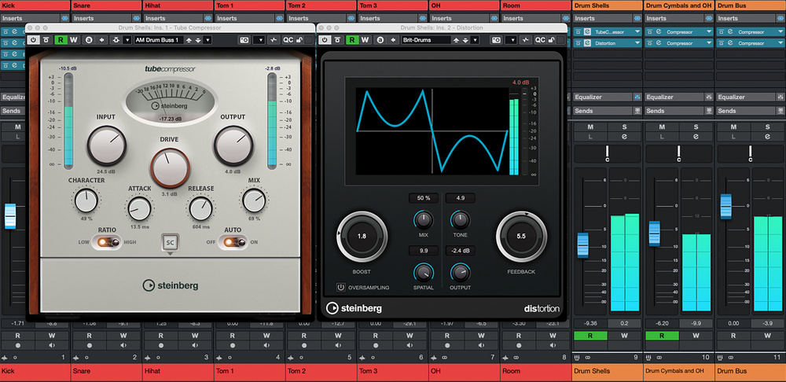Open the Equalizer section on Drum Shells channel

tap(601, 97)
